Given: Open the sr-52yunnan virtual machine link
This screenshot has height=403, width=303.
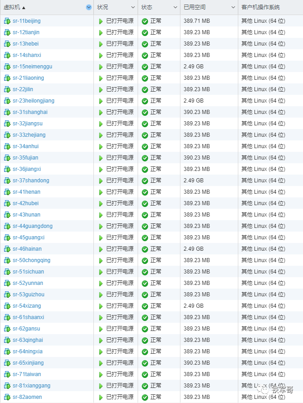Looking at the screenshot, I should (x=28, y=283).
